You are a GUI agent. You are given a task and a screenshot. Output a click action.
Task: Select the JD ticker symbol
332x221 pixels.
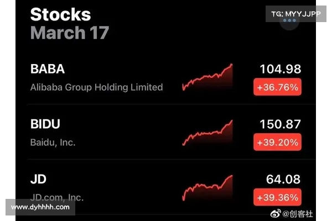(x=38, y=178)
